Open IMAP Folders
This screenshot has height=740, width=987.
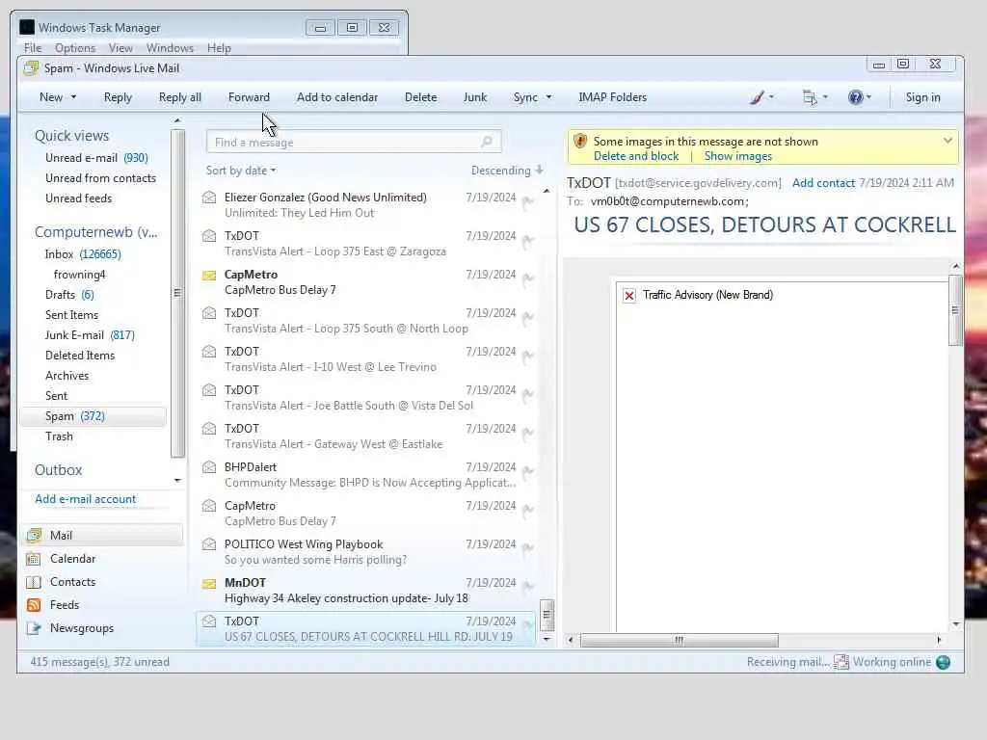(612, 97)
